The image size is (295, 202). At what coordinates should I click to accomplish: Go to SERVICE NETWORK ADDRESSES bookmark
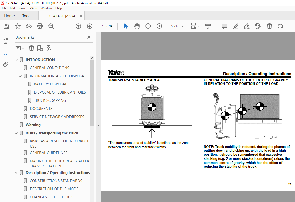tap(57, 117)
